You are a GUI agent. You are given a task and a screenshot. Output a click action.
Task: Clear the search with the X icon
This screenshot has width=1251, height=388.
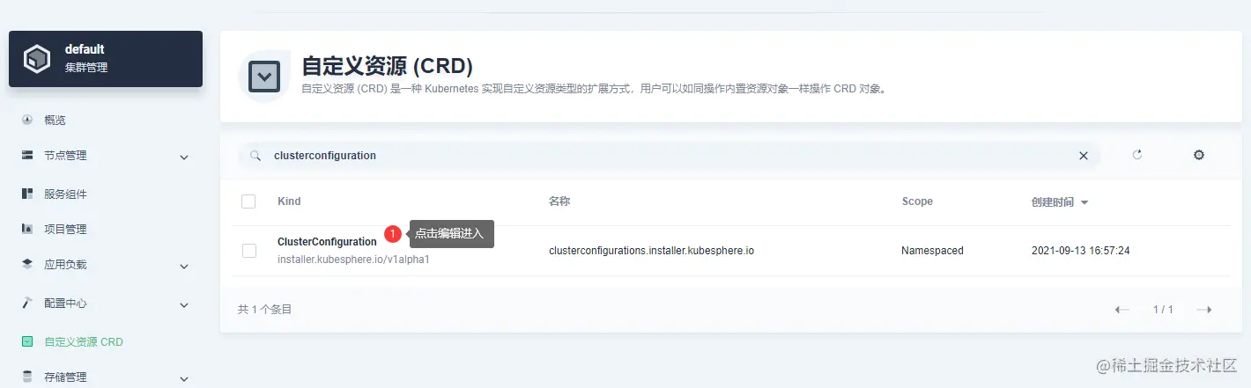(x=1084, y=156)
